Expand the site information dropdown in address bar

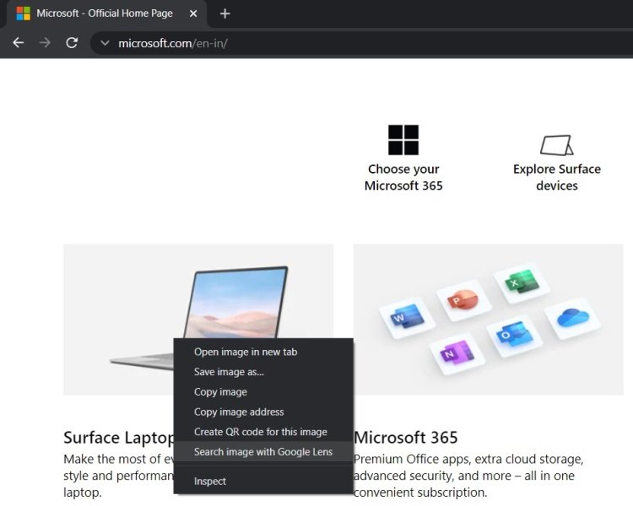click(105, 43)
